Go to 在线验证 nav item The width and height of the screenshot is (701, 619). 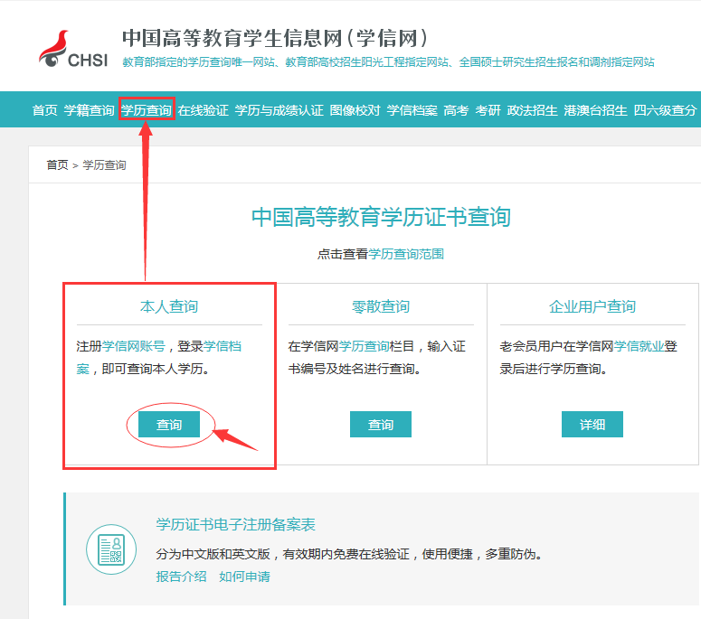click(x=203, y=110)
